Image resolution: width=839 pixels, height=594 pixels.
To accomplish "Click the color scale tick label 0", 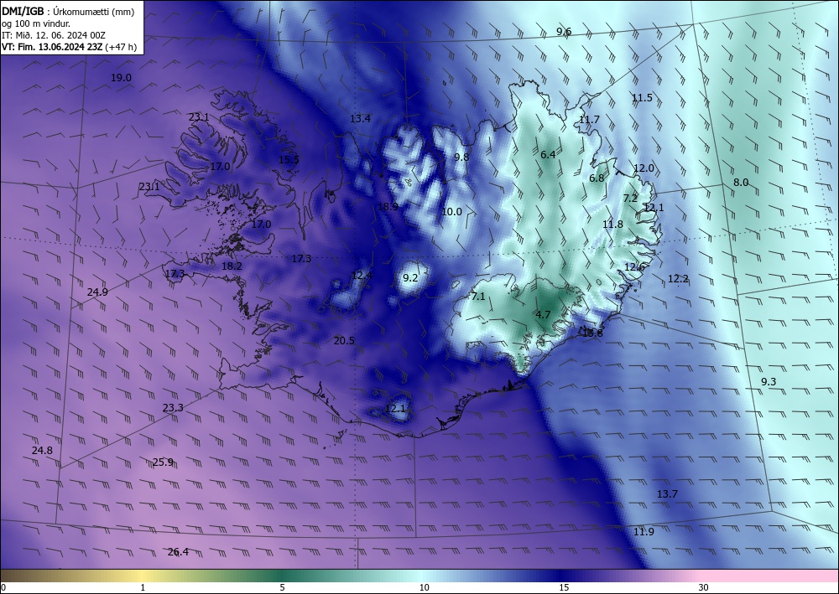I will (3, 588).
